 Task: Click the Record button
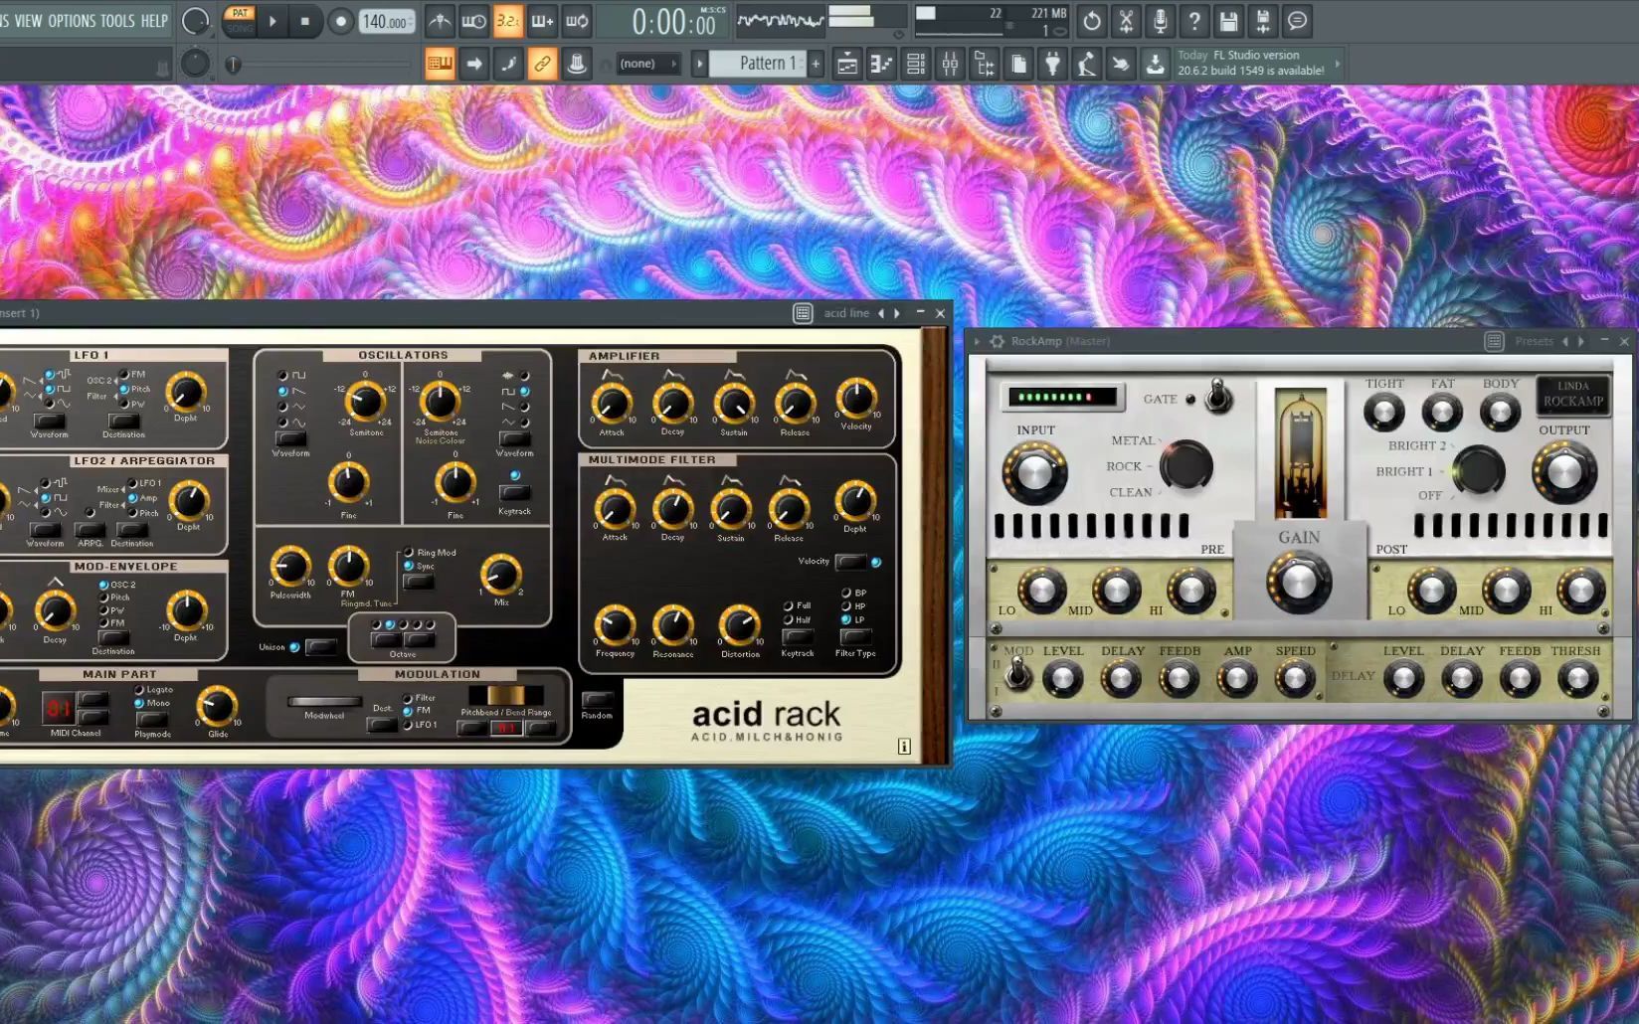(341, 21)
